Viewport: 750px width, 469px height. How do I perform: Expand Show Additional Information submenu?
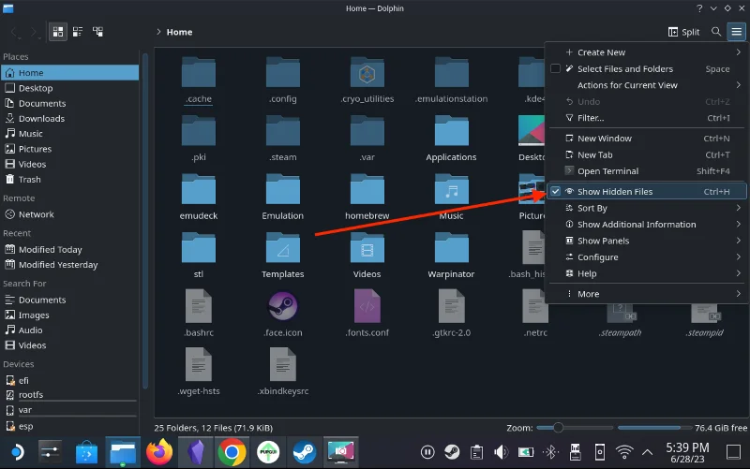(646, 225)
